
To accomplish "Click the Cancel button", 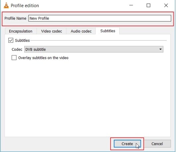I will pyautogui.click(x=157, y=144).
